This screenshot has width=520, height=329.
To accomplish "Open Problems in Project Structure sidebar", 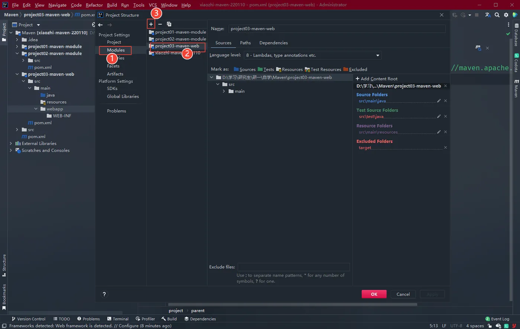I will [x=117, y=111].
